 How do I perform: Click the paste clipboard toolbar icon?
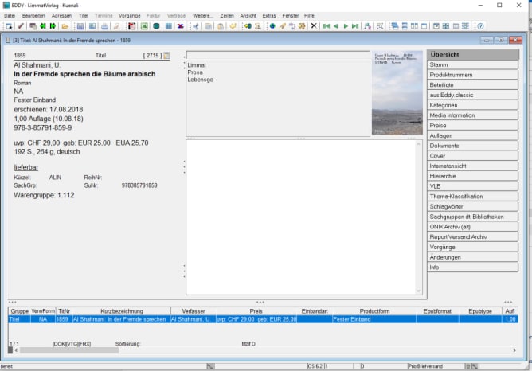pyautogui.click(x=221, y=26)
